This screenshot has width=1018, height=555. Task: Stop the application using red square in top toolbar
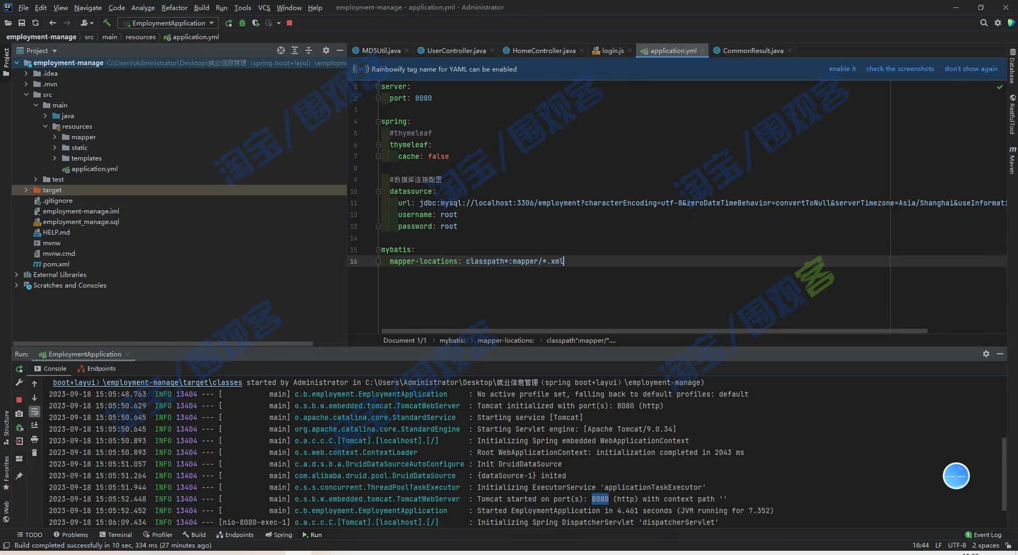pos(289,23)
